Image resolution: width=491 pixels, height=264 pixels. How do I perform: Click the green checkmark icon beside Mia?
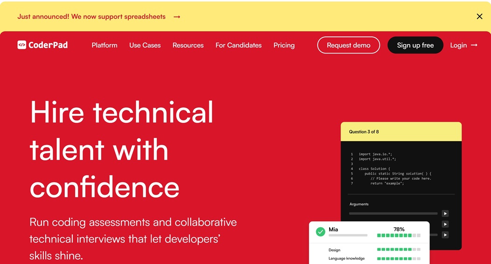click(320, 231)
